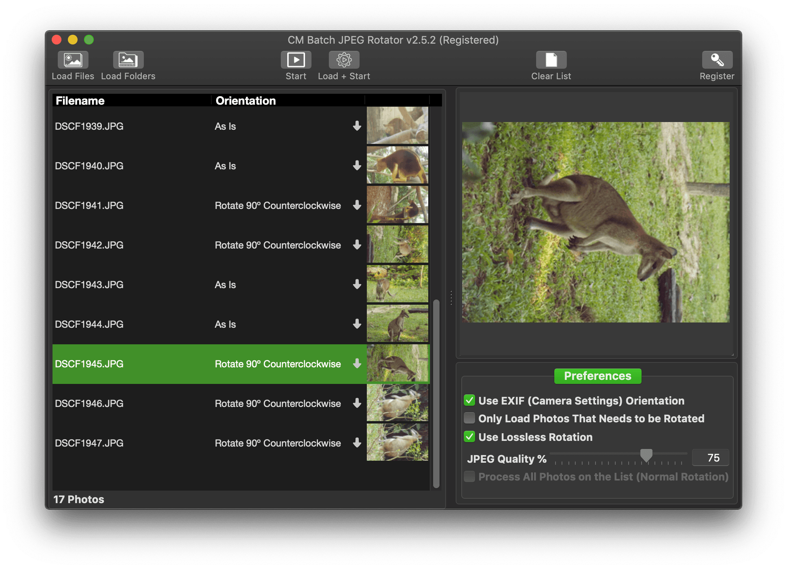787x569 pixels.
Task: Click the Load Folders toolbar icon
Action: point(128,60)
